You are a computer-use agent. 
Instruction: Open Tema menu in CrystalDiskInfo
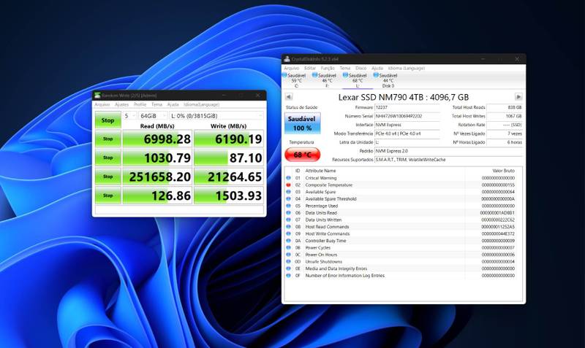(344, 68)
